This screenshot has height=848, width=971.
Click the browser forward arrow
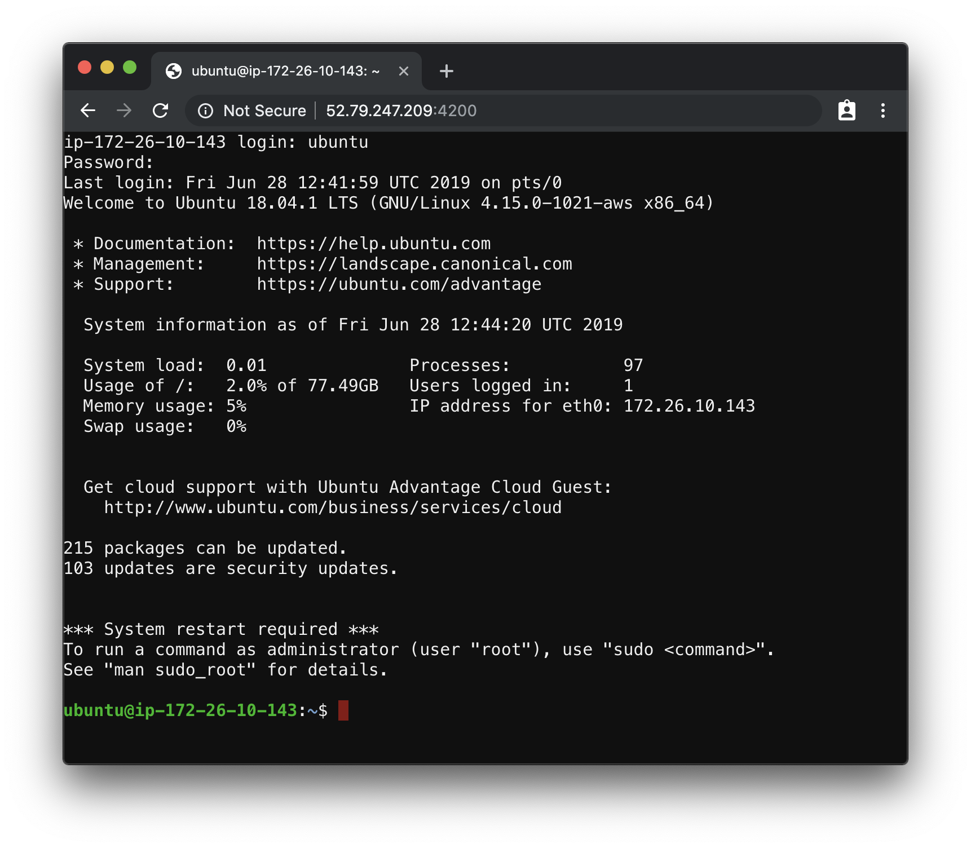(x=124, y=111)
